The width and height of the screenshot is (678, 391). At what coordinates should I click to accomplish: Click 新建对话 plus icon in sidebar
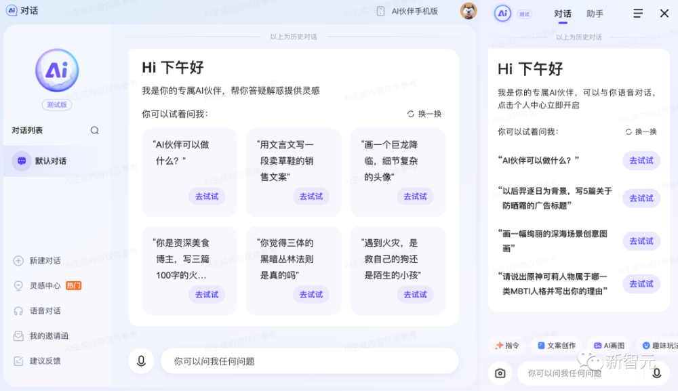pos(18,260)
